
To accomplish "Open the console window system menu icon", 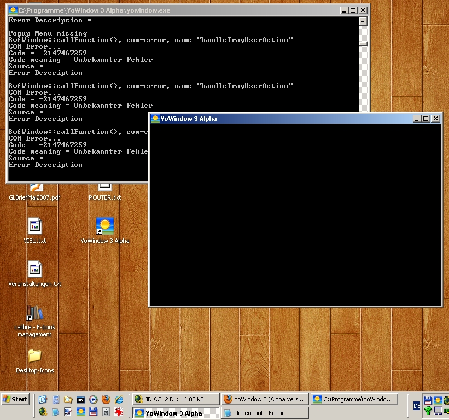I will (13, 10).
